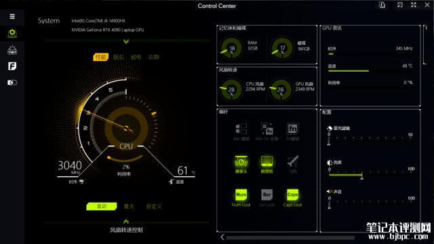Set fan mode to 最大
This screenshot has height=244, width=434.
(129, 206)
